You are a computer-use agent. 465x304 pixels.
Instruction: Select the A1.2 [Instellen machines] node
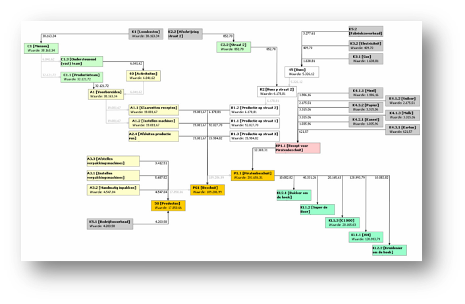click(153, 123)
